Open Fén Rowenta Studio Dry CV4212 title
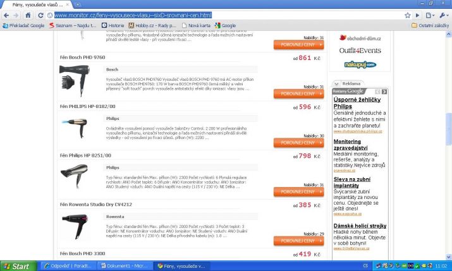Image resolution: width=452 pixels, height=271 pixels. click(95, 205)
